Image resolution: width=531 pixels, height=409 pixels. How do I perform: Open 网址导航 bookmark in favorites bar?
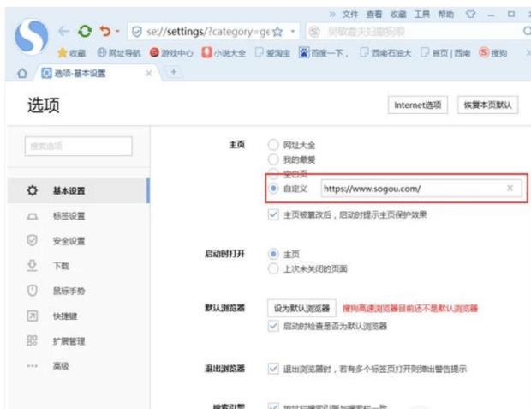pos(119,53)
